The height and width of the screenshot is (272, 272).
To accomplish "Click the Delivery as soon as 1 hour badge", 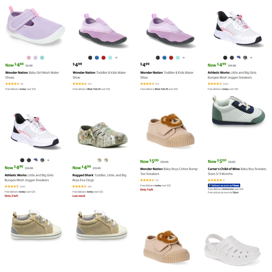I will pos(224,186).
